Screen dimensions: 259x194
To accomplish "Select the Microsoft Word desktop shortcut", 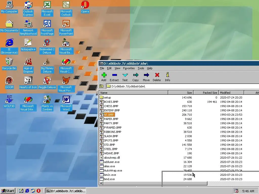I will [66, 103].
